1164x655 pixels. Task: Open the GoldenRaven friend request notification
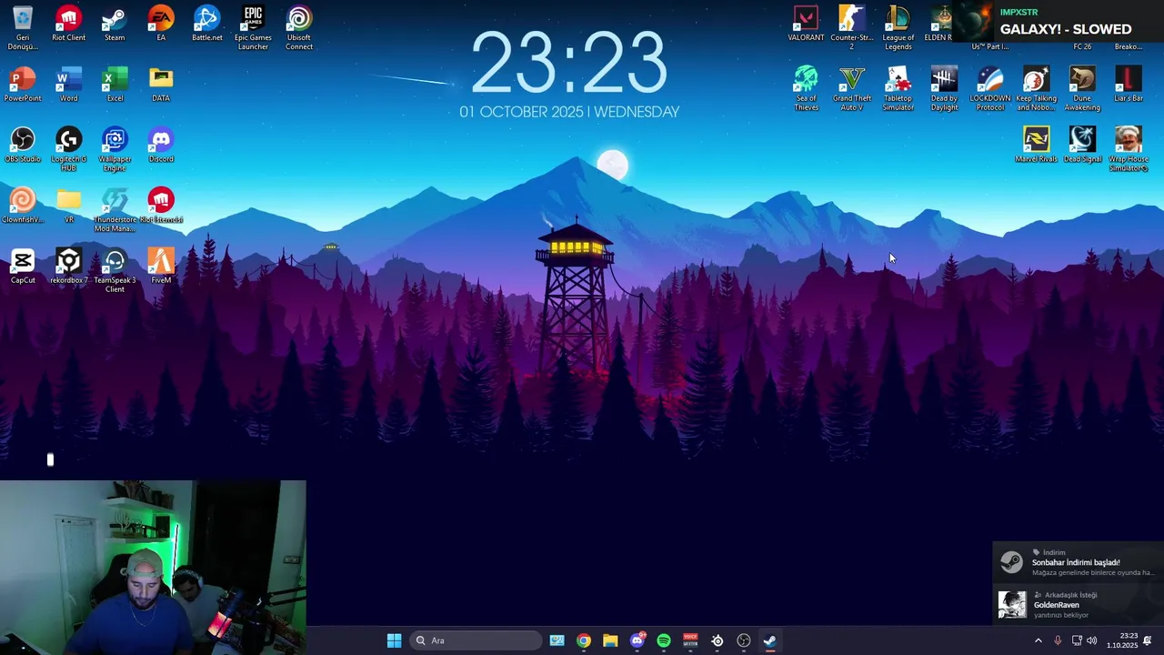1078,605
